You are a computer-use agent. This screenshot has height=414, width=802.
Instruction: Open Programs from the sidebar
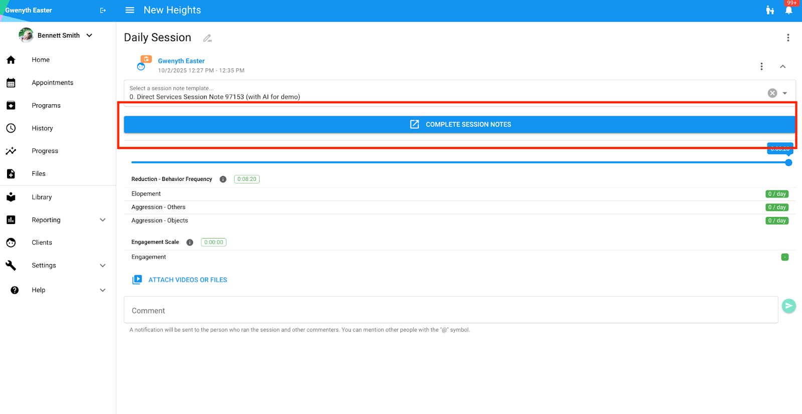pyautogui.click(x=46, y=106)
